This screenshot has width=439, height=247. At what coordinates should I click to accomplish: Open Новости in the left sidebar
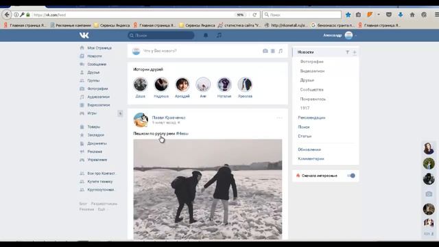tap(95, 56)
